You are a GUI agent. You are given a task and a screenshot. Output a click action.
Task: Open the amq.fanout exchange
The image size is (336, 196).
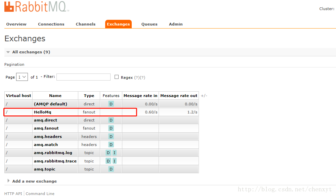pyautogui.click(x=46, y=128)
